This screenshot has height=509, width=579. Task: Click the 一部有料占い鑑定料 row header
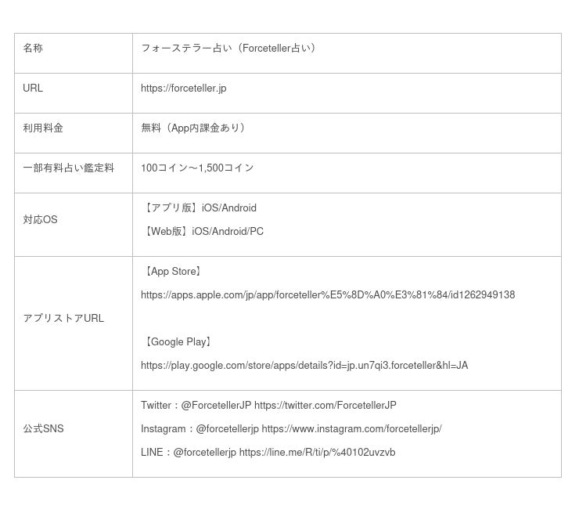[69, 168]
